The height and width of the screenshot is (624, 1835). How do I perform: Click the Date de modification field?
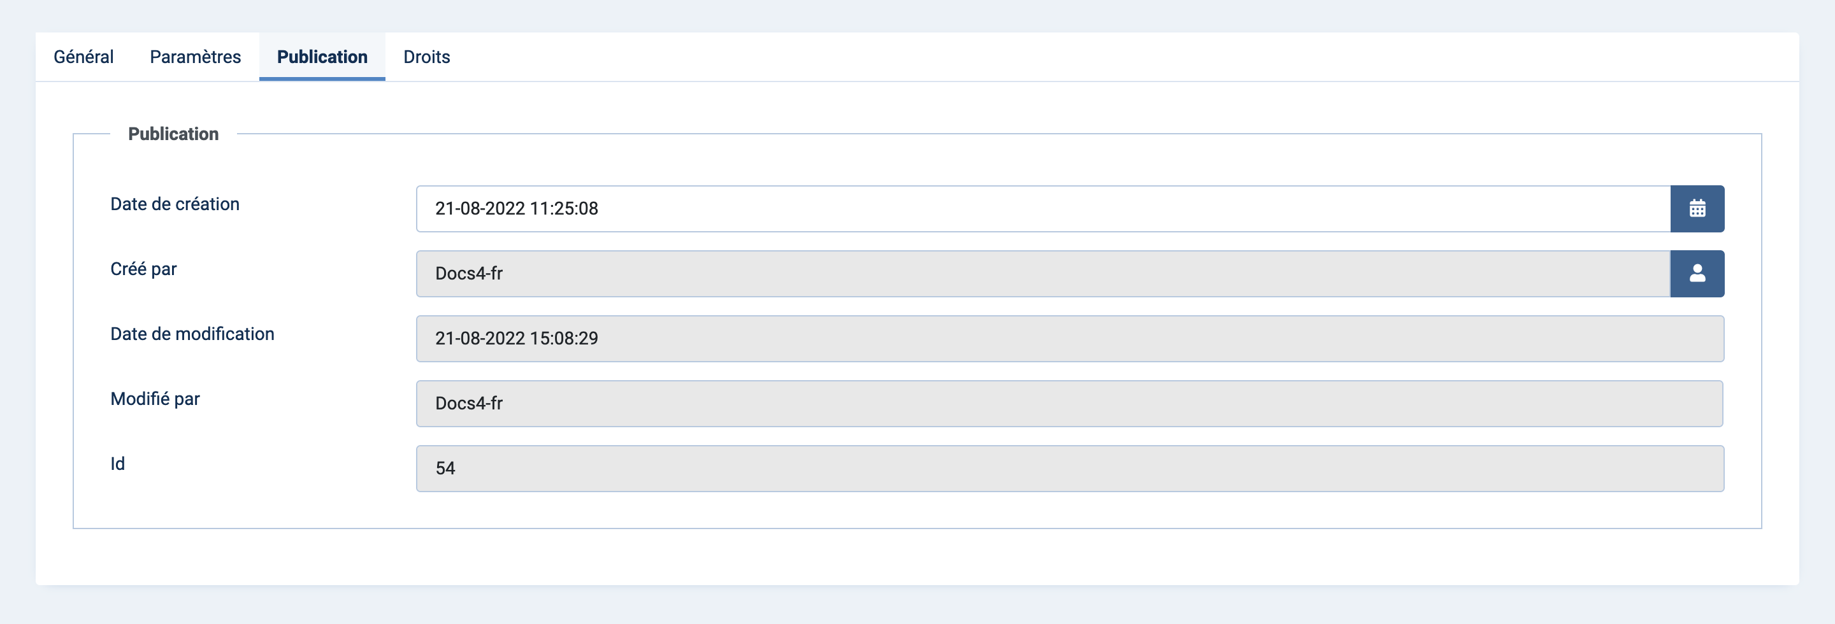tap(1070, 339)
